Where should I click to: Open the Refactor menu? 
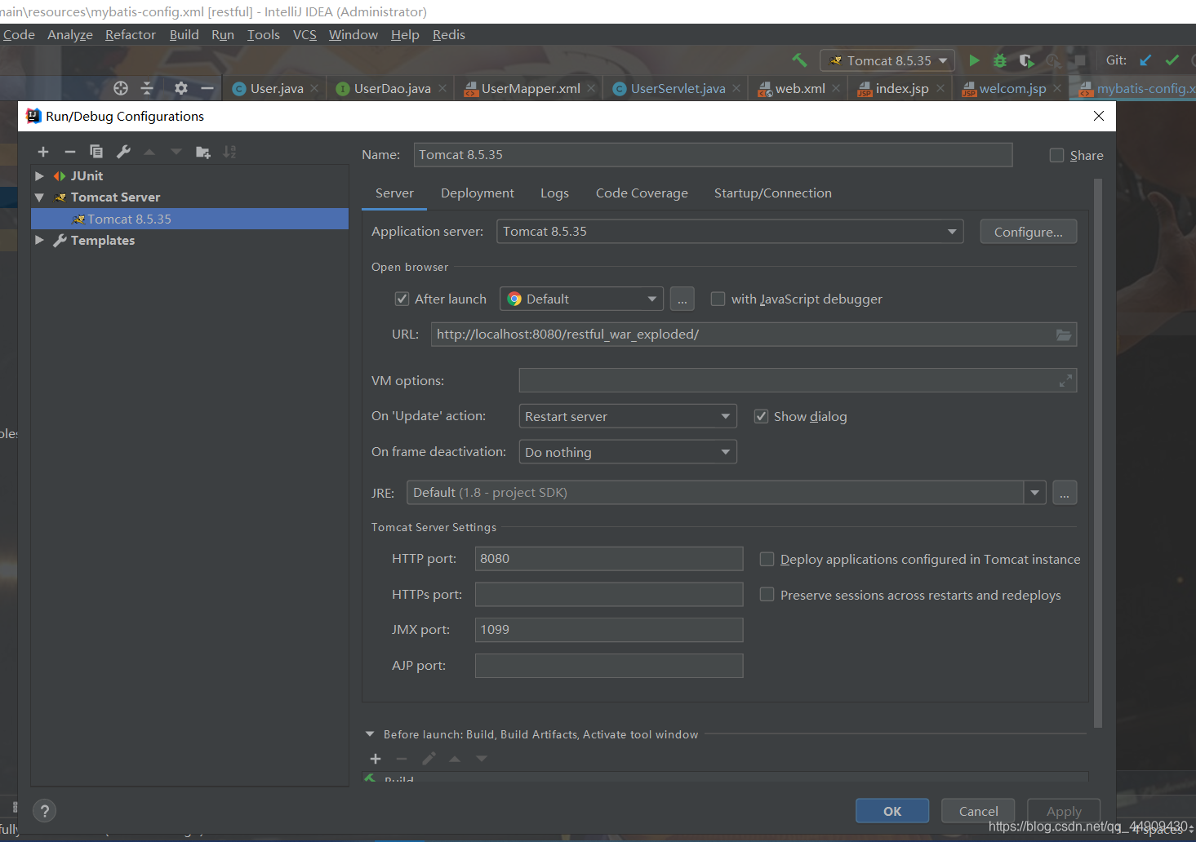(131, 34)
